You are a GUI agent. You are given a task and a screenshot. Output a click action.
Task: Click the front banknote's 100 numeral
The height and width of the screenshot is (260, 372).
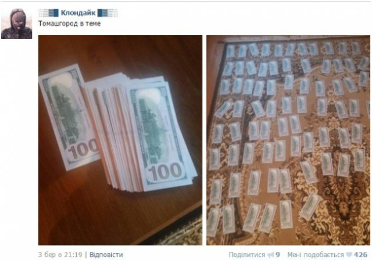tap(165, 171)
